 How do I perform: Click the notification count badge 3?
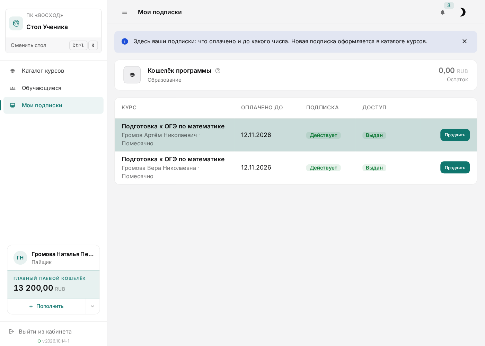click(x=449, y=6)
